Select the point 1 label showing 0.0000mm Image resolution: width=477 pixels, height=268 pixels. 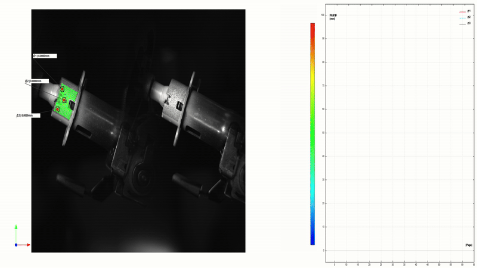coord(45,56)
